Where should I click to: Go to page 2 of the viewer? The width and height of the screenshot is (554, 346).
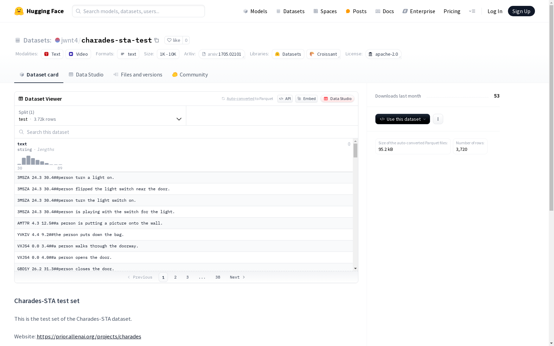pos(176,277)
